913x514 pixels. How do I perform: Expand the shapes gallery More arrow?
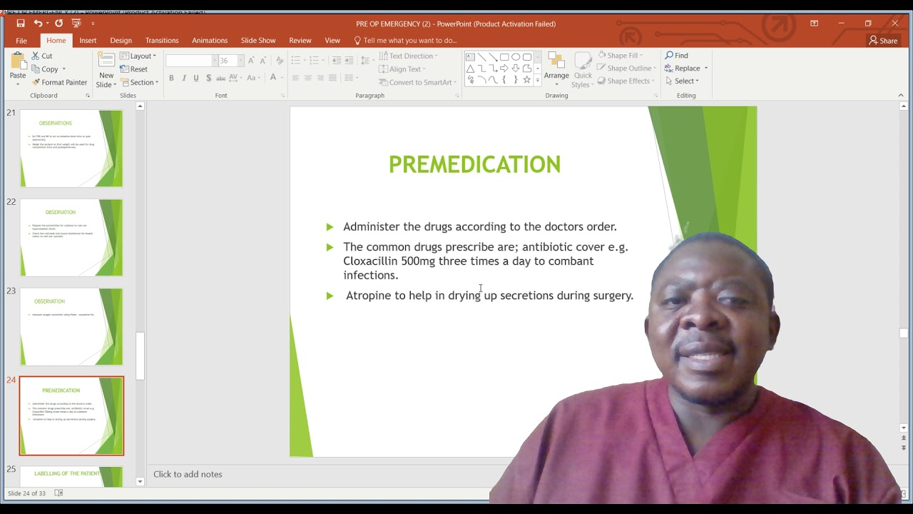click(538, 81)
